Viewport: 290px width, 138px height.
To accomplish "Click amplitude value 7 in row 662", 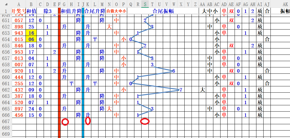I will [181, 90].
